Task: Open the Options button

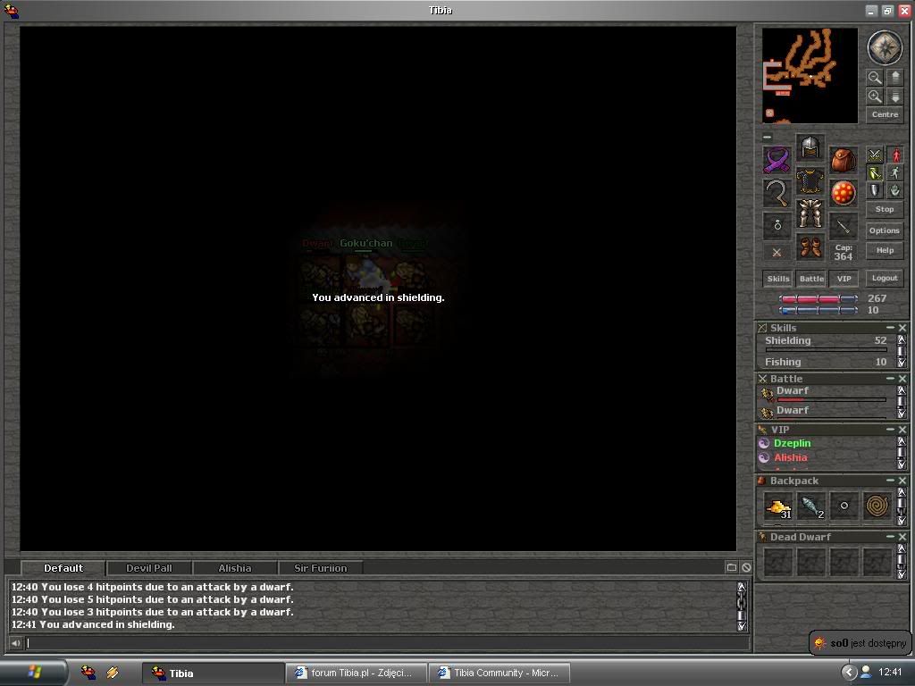Action: click(885, 230)
